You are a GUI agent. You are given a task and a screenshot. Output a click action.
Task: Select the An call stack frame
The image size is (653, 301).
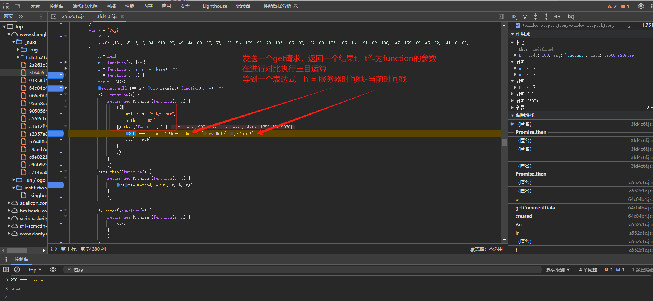pos(580,225)
